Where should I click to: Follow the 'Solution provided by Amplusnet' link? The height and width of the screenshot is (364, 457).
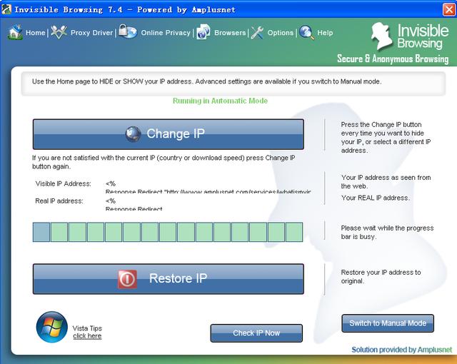click(x=401, y=350)
